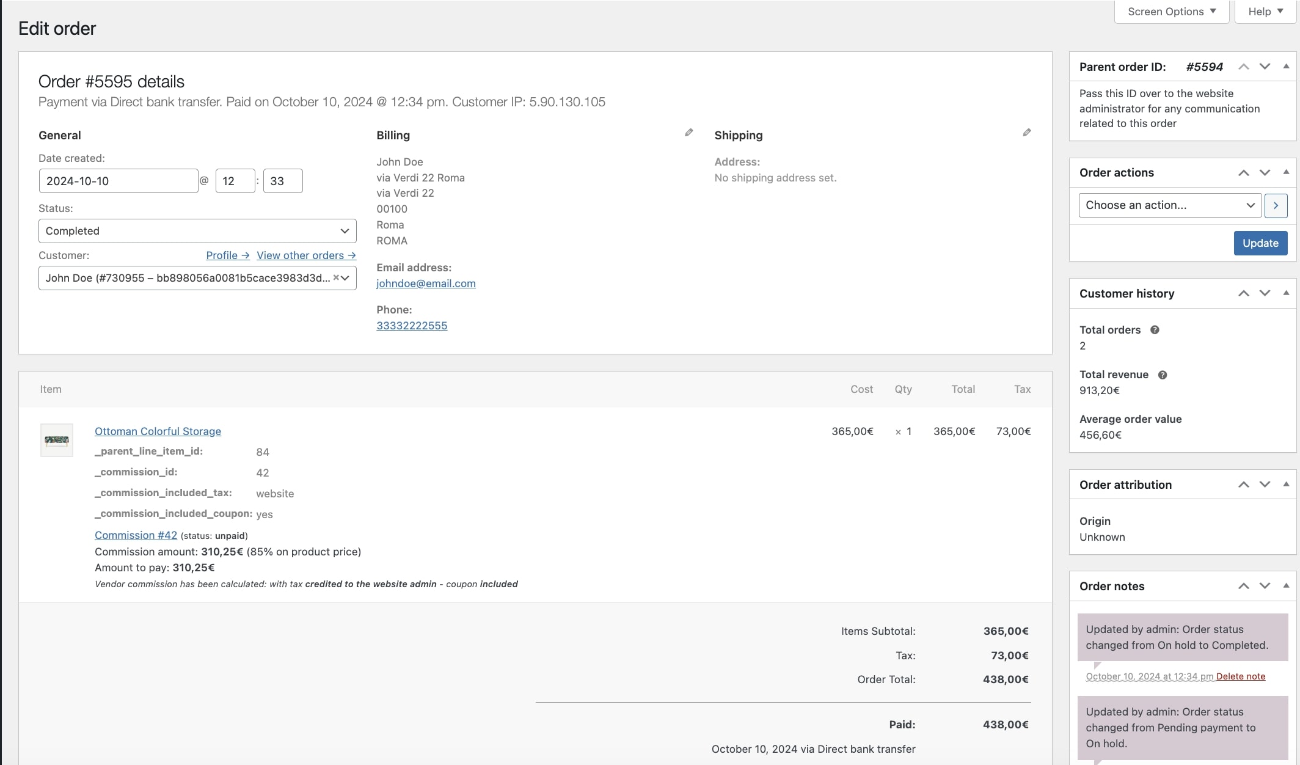Image resolution: width=1300 pixels, height=765 pixels.
Task: Move Order notes panel up
Action: 1243,586
